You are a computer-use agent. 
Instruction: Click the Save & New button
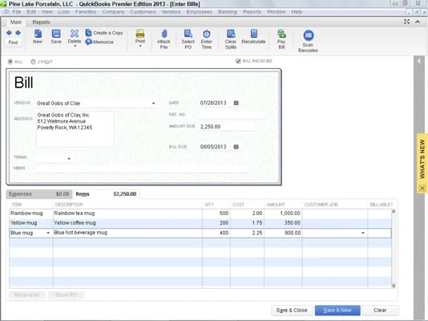(337, 311)
